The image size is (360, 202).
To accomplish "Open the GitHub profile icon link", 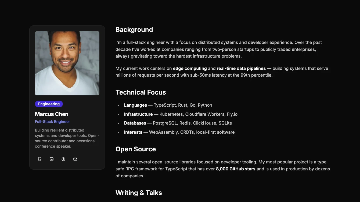I will (40, 159).
